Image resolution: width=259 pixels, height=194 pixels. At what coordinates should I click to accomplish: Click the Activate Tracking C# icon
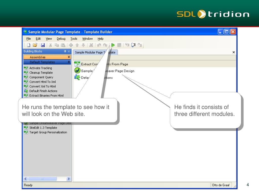(x=26, y=68)
